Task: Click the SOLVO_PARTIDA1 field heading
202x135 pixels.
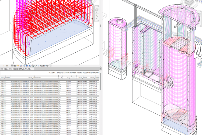Action: coord(6,78)
